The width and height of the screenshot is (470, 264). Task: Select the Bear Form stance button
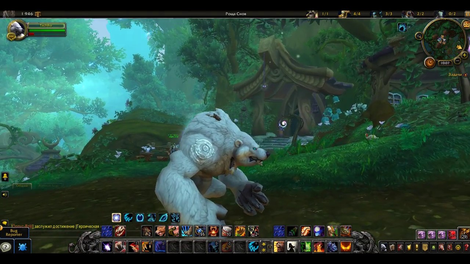(x=128, y=217)
